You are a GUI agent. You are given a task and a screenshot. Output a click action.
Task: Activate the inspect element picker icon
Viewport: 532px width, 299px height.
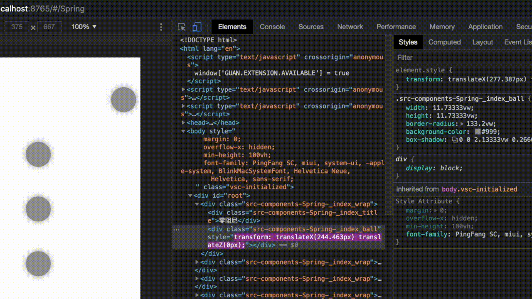(182, 27)
